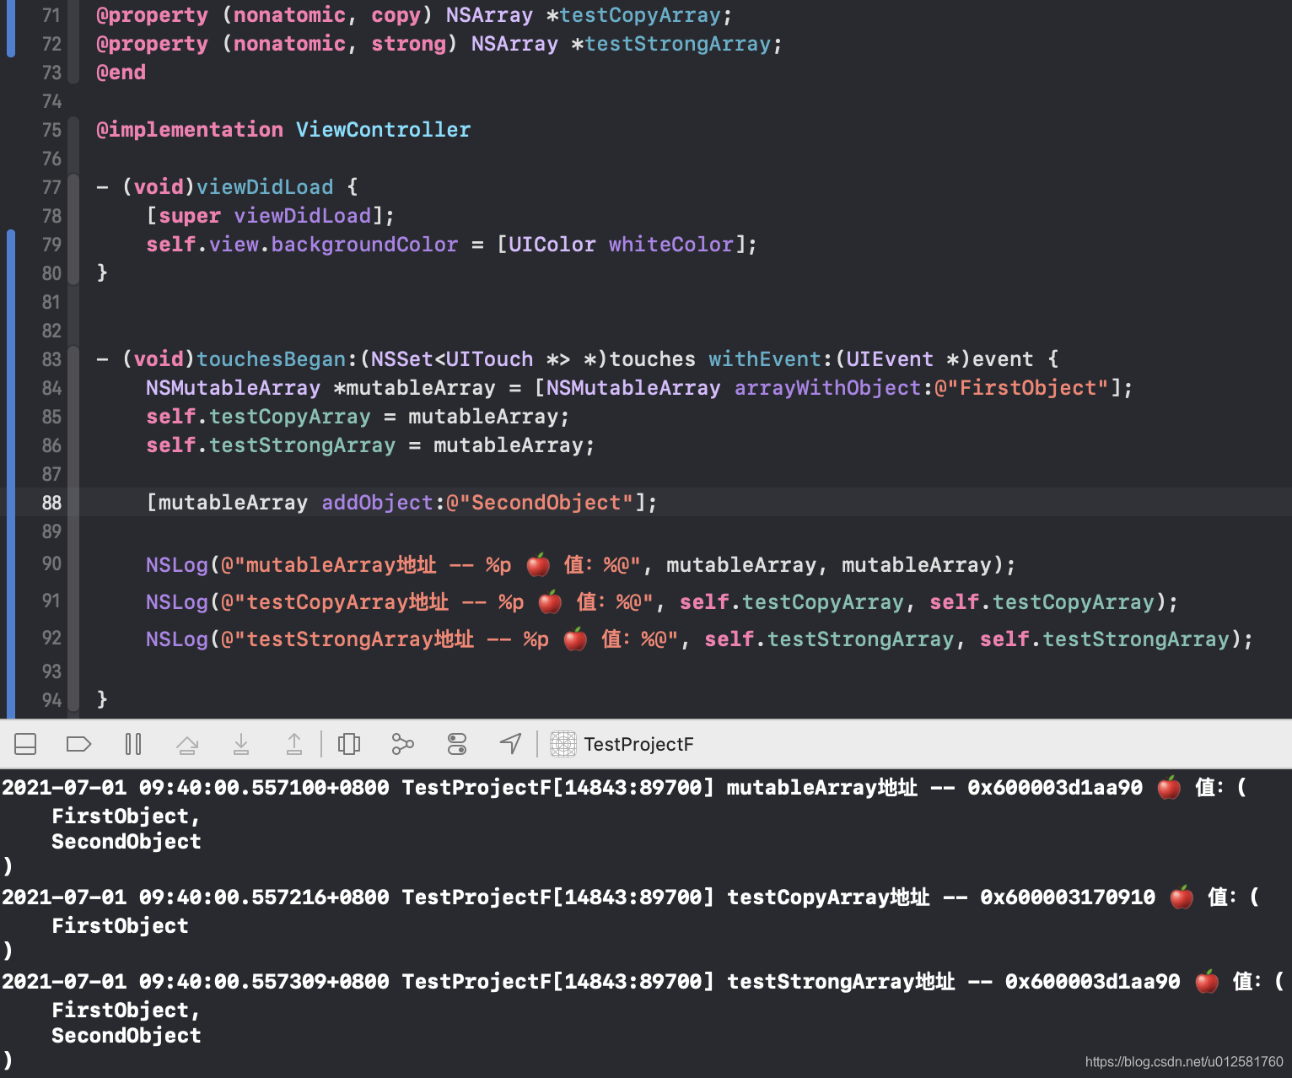Click the @end keyword on line 73
Image resolution: width=1292 pixels, height=1078 pixels.
121,73
